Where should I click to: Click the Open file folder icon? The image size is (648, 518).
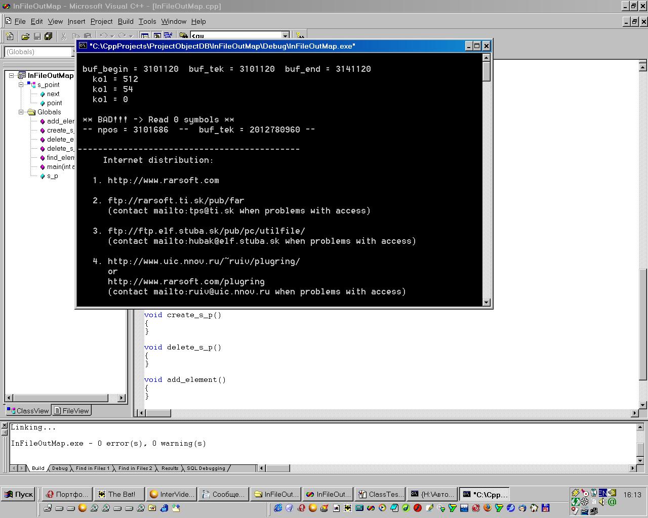[25, 36]
